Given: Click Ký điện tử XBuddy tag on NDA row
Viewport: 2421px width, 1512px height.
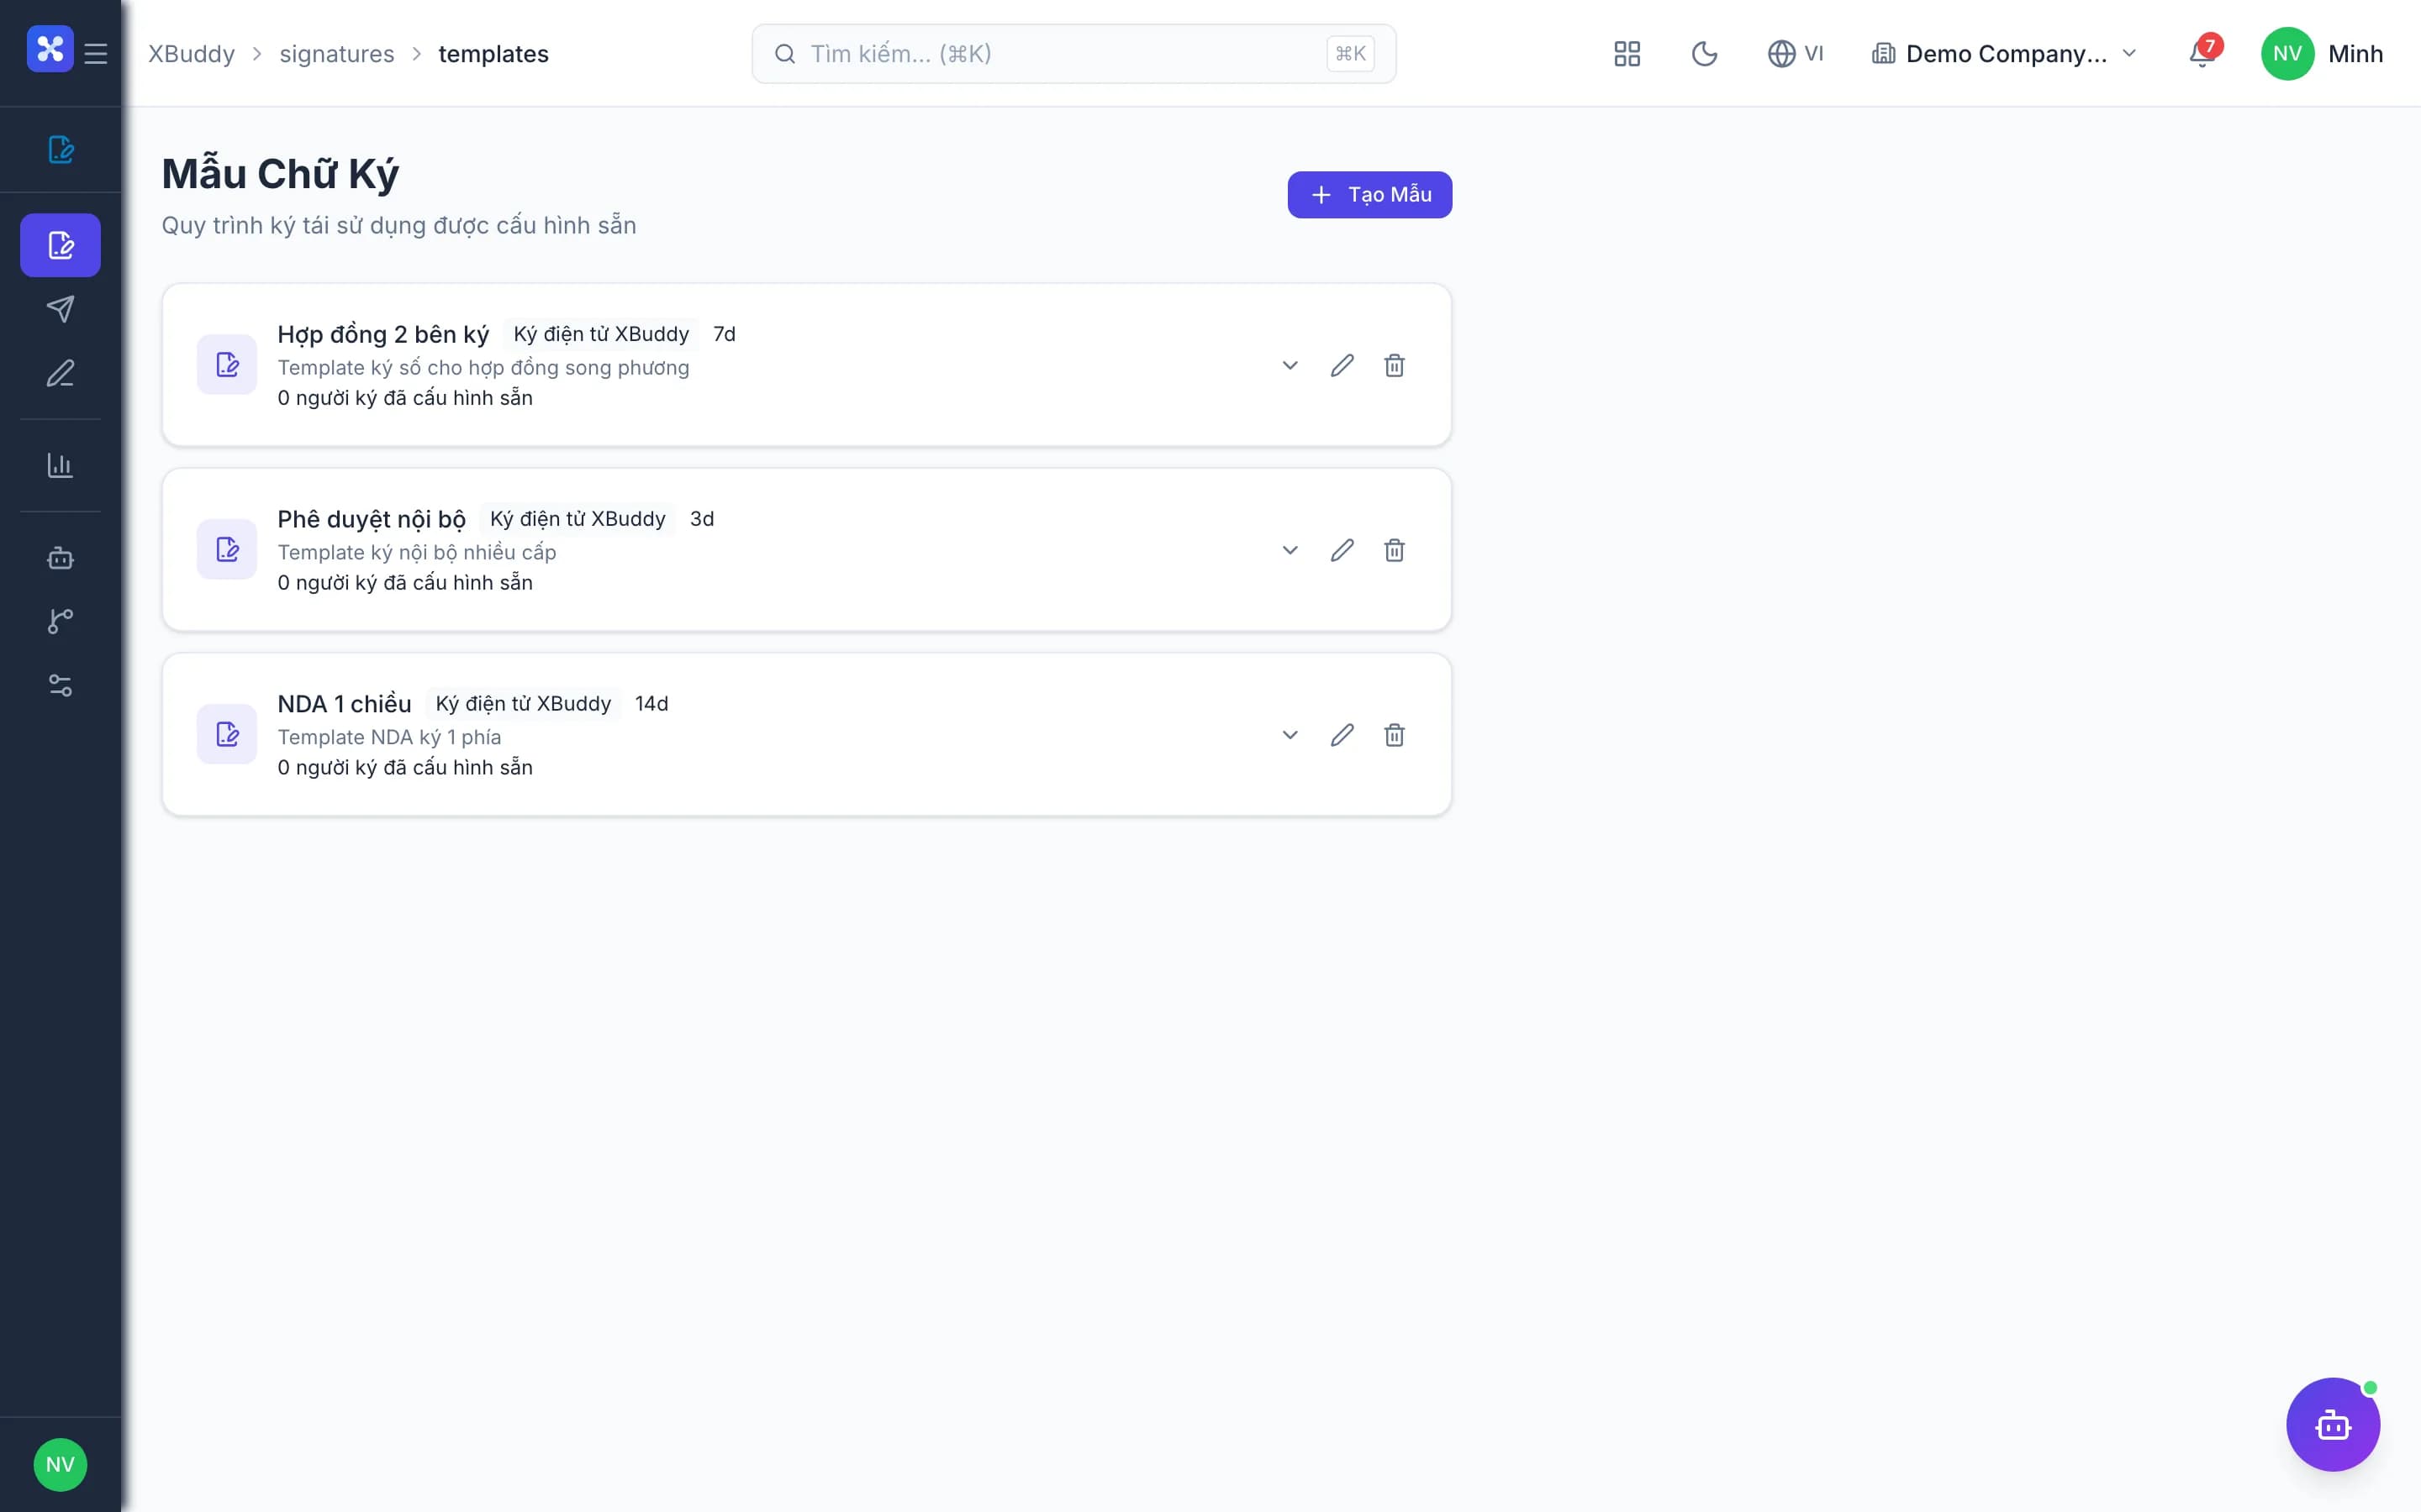Looking at the screenshot, I should tap(523, 704).
